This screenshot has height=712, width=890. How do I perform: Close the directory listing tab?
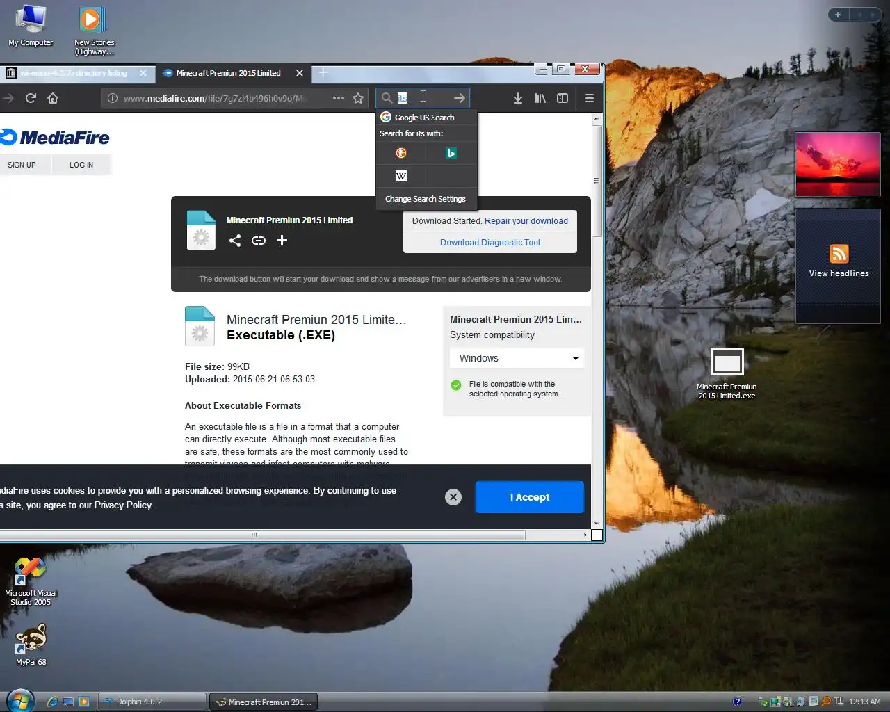(143, 73)
